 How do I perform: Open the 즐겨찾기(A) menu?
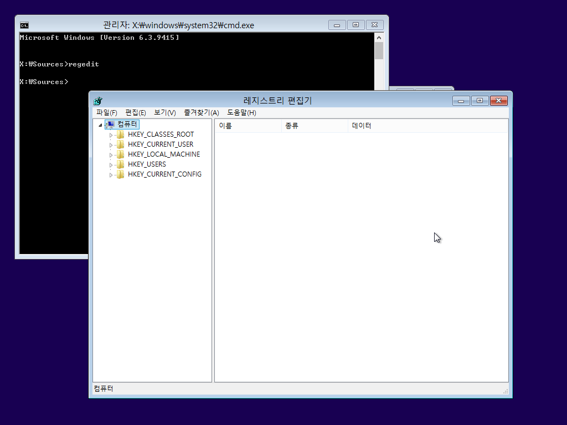202,113
